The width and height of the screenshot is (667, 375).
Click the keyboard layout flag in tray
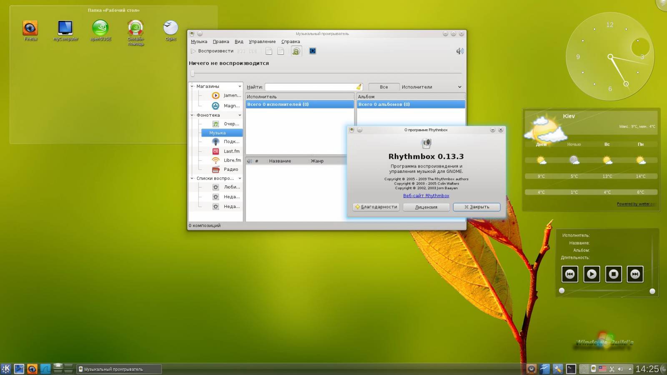[x=603, y=369]
